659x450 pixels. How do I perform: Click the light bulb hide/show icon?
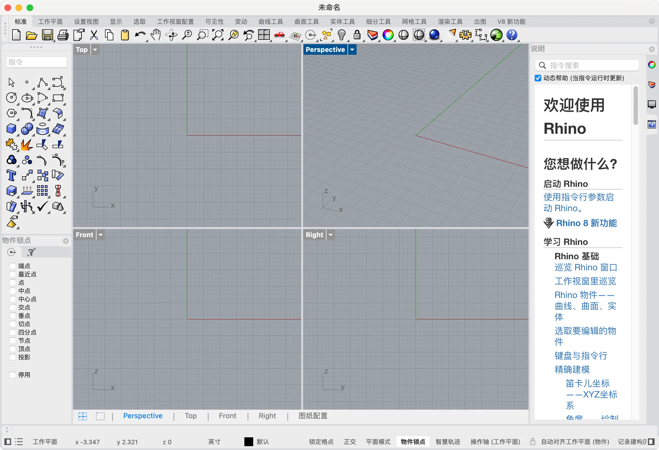coord(341,35)
